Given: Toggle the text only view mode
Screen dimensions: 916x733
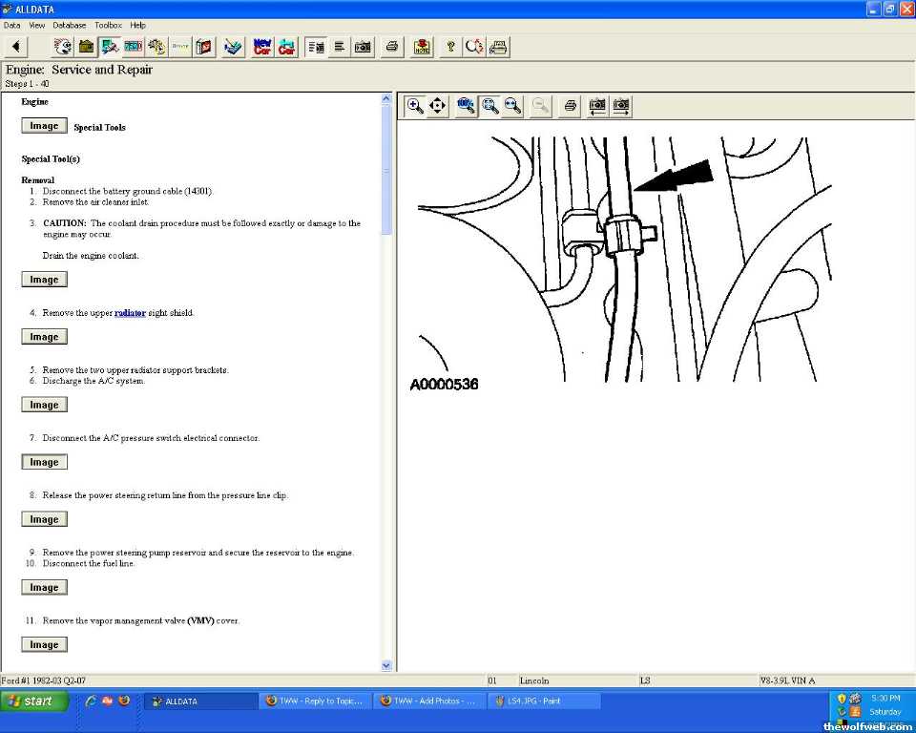Looking at the screenshot, I should (339, 46).
